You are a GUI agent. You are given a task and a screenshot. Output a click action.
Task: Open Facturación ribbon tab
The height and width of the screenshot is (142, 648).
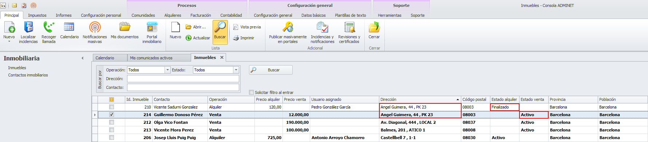[x=201, y=15]
